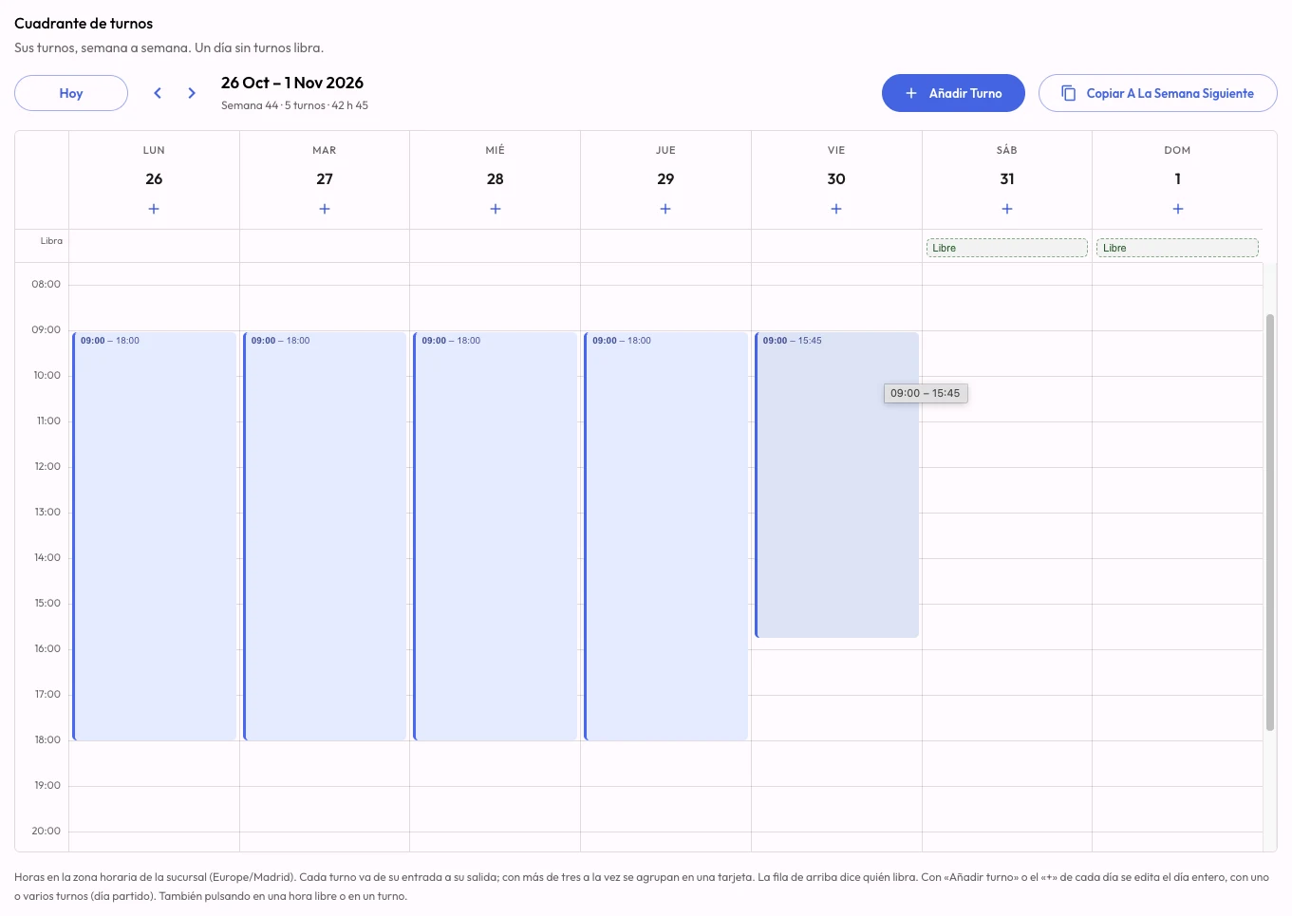Click the 08:00 time label

tap(46, 284)
